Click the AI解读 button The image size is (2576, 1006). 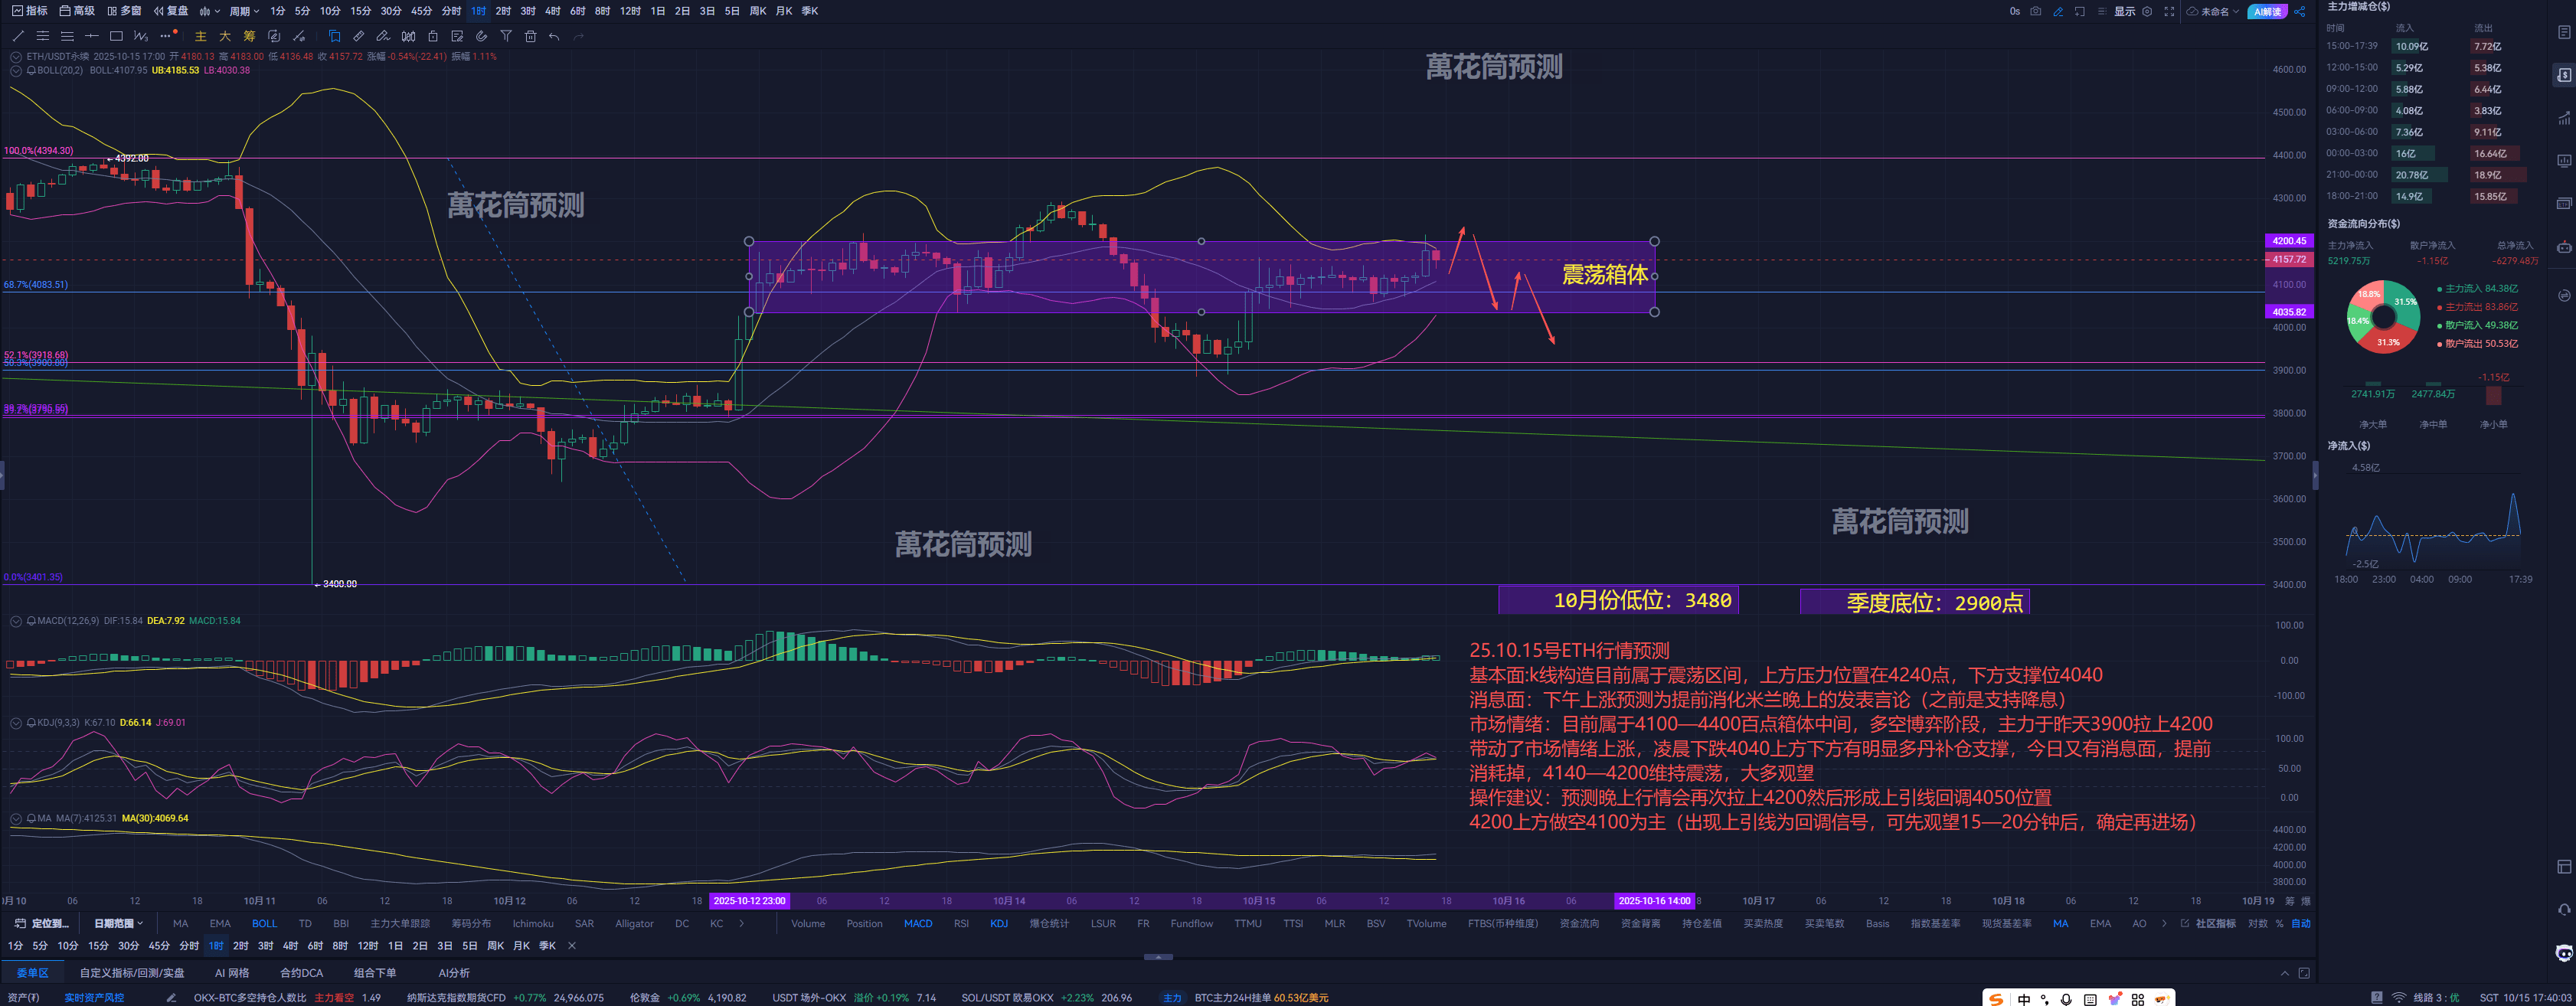click(2267, 11)
